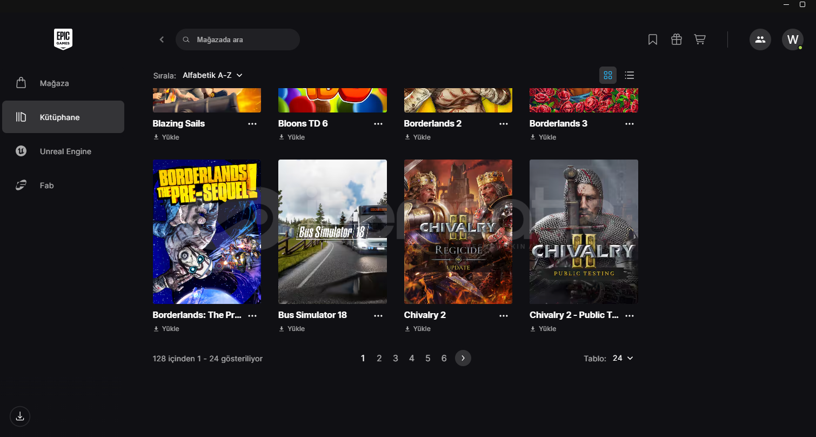This screenshot has height=437, width=816.
Task: Click the Bus Simulator 18 title
Action: pyautogui.click(x=312, y=315)
